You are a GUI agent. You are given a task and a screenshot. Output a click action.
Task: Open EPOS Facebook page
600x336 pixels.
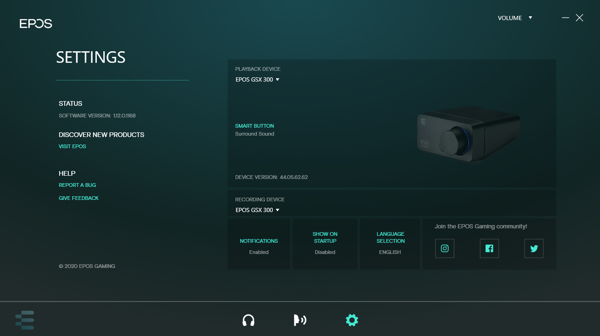click(489, 248)
